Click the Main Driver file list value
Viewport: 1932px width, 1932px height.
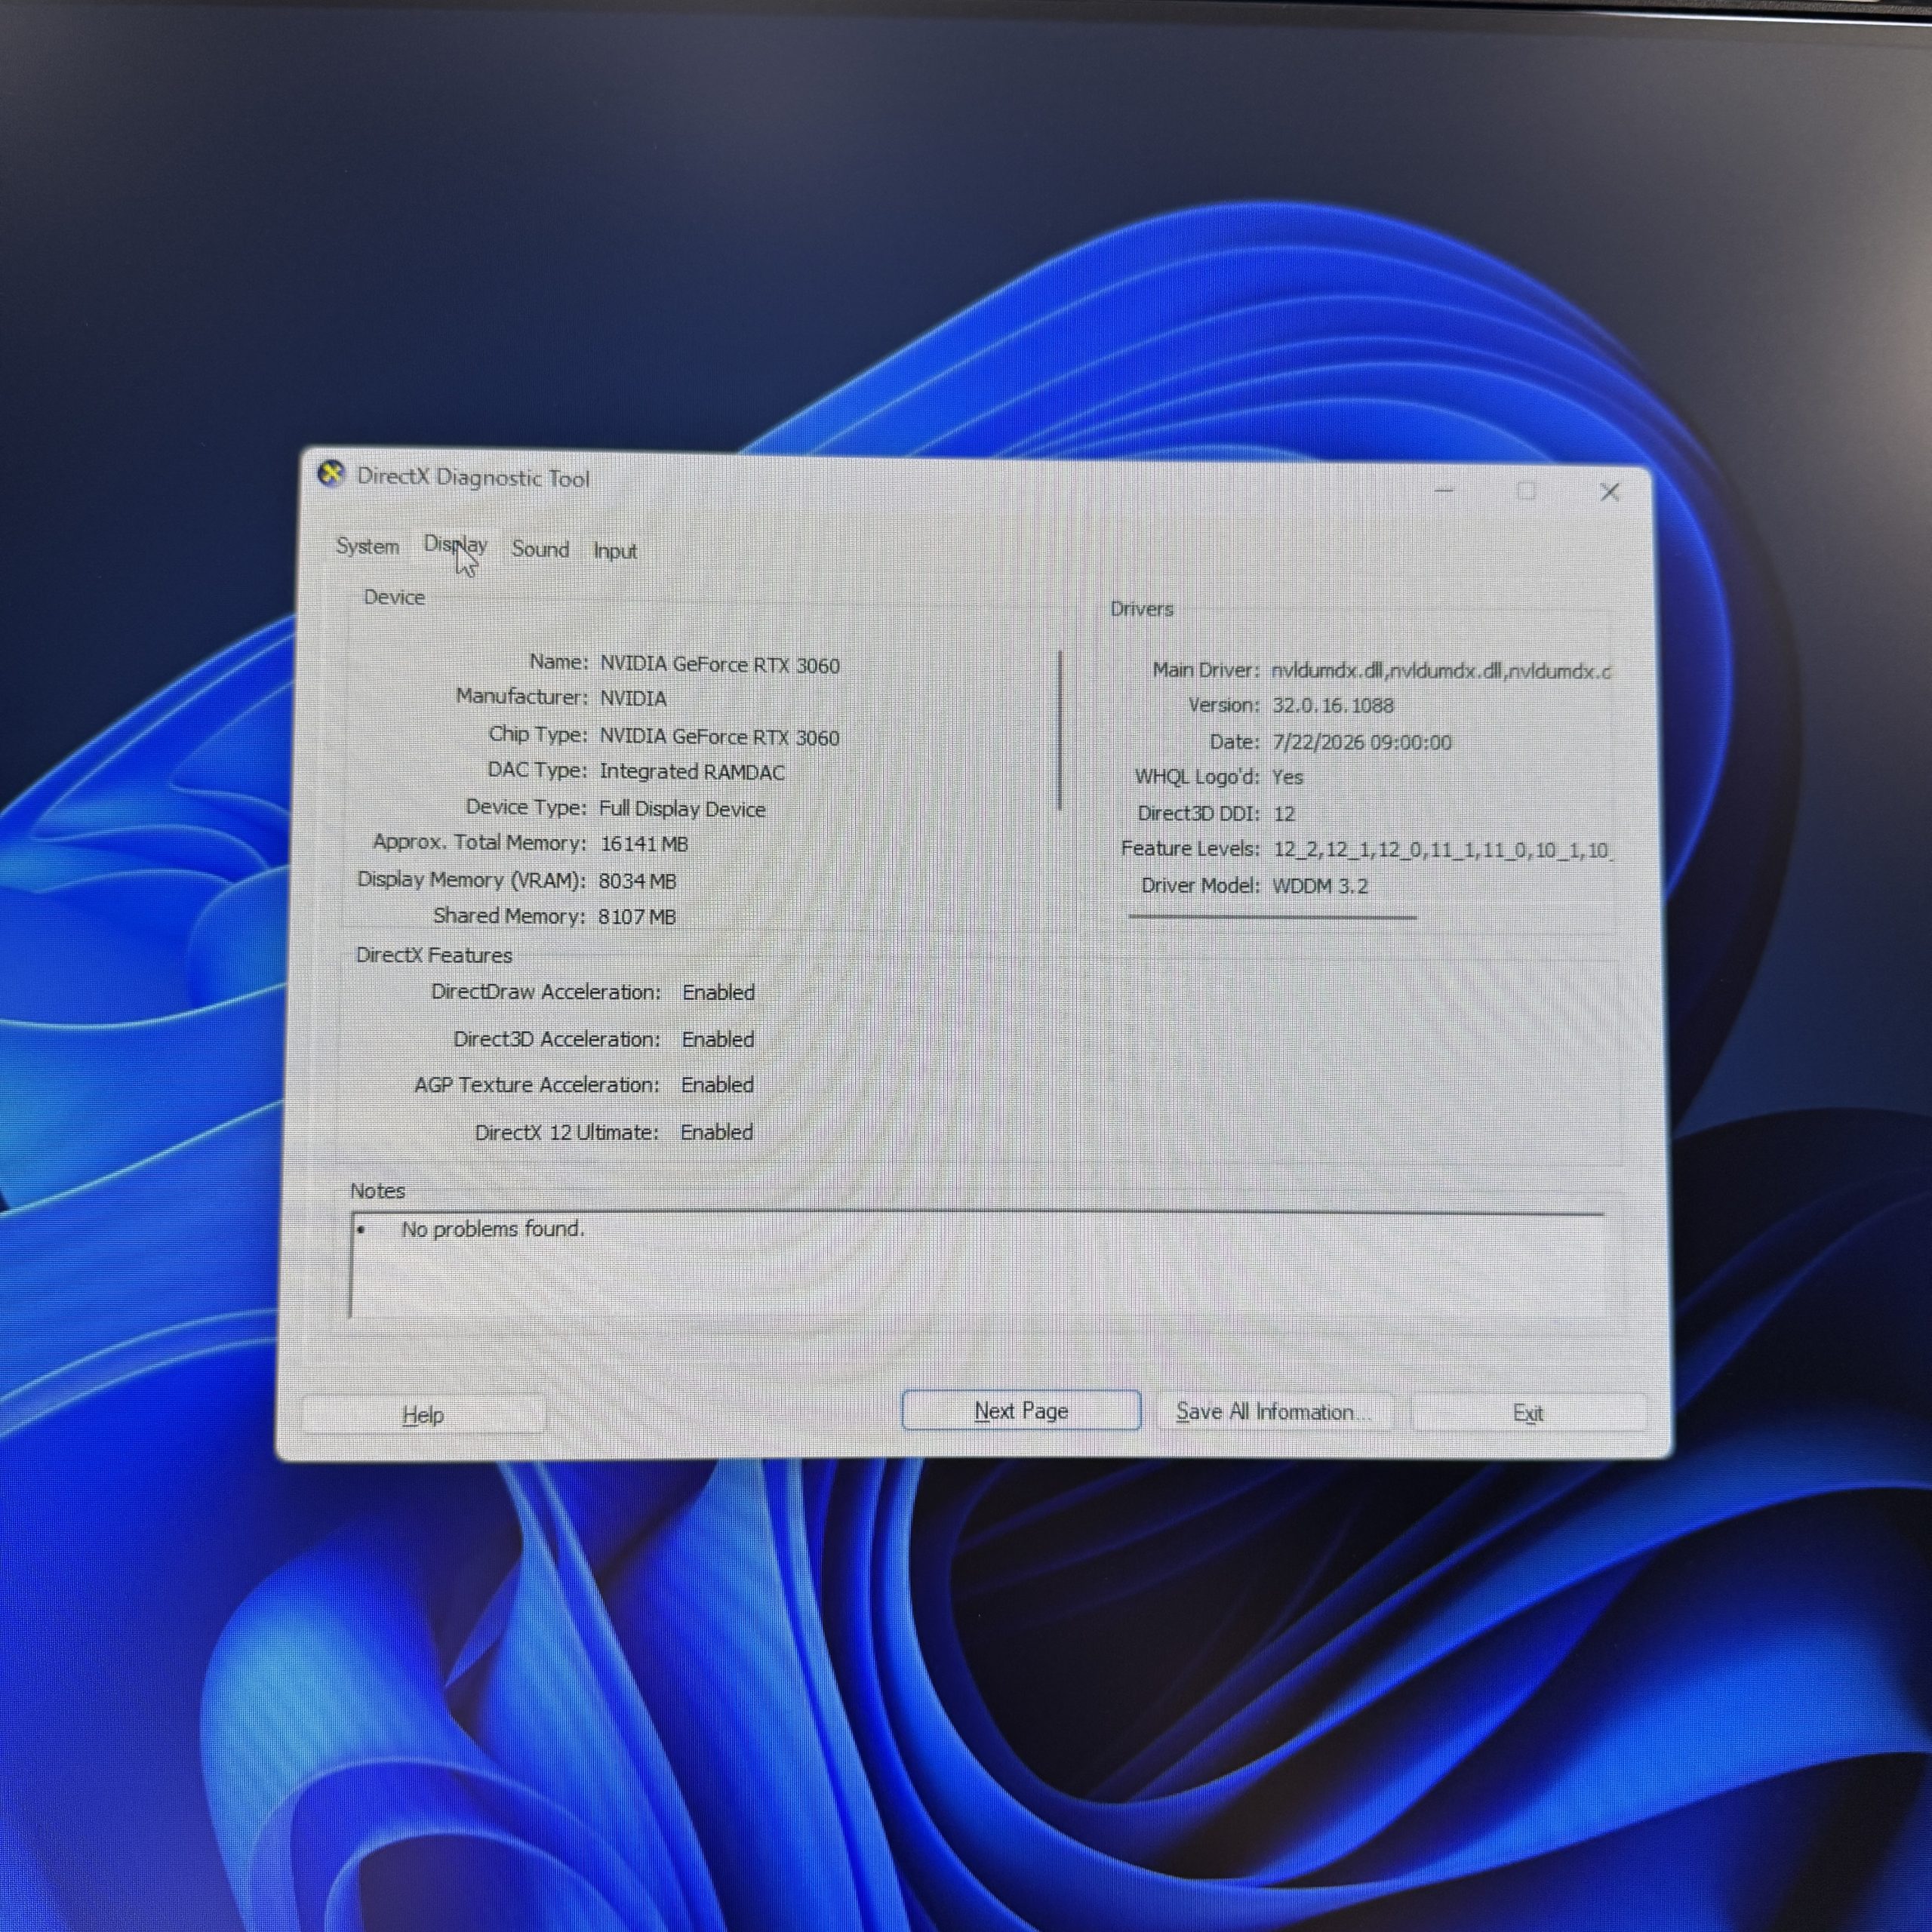(x=1441, y=671)
